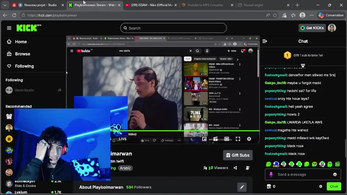Open the browser profile icon
Screen dimensions: 347x195
302,15
